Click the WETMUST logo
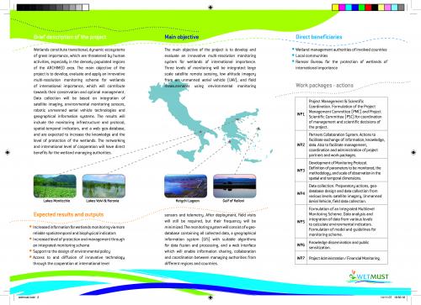421x305 pixels. 369,276
